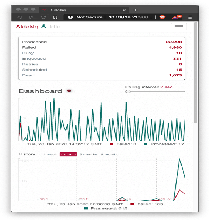
Task: Open the browser hamburger menu
Action: 190,17
